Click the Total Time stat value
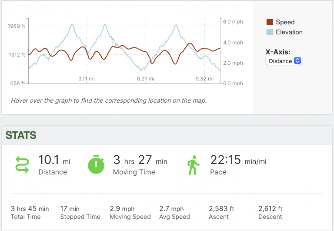The height and width of the screenshot is (231, 334). 30,209
